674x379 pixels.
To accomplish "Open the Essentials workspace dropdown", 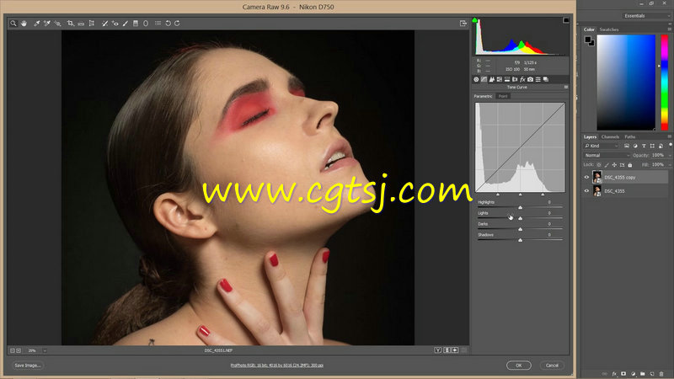I will [x=646, y=15].
